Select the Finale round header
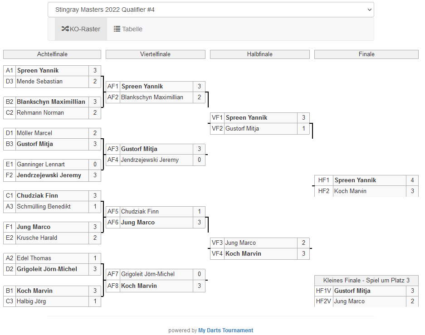This screenshot has width=425, height=335. [x=366, y=54]
